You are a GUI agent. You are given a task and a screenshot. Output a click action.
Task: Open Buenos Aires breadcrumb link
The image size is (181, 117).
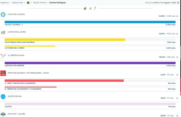[18, 2]
